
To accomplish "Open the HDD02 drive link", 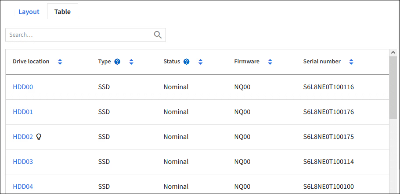I will pyautogui.click(x=23, y=137).
